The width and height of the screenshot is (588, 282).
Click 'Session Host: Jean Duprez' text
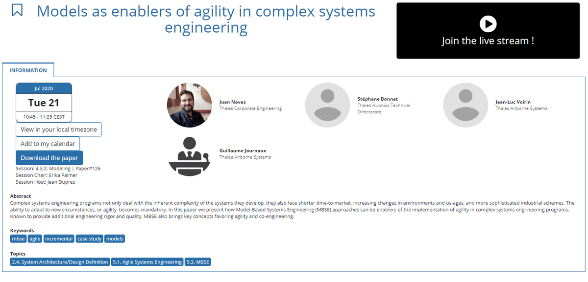click(x=45, y=182)
